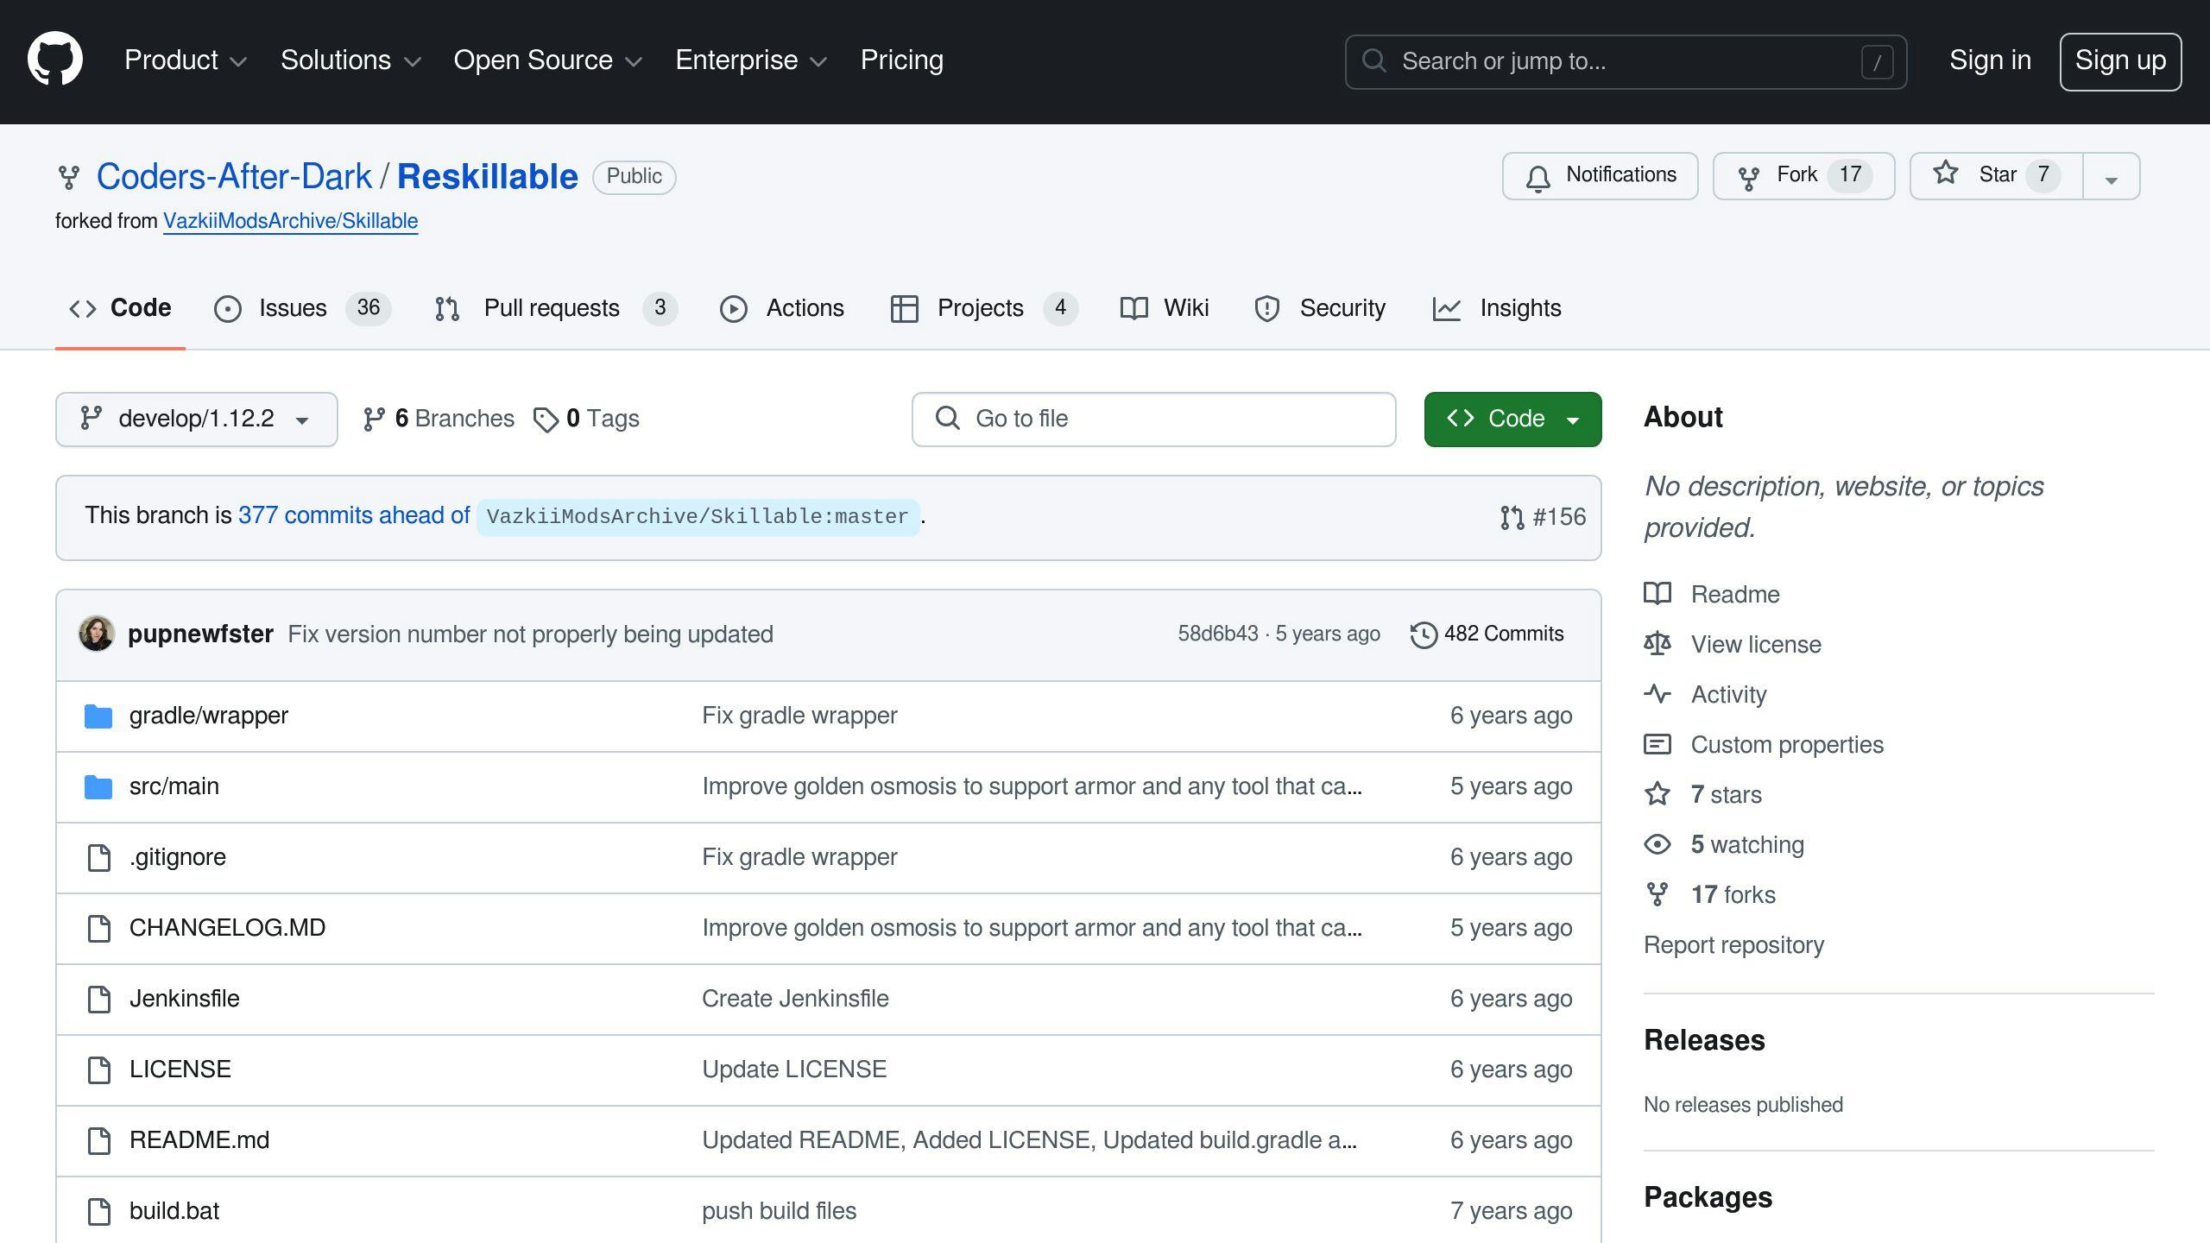The image size is (2210, 1243).
Task: Click the star icon beside 7 stars
Action: (x=1657, y=794)
